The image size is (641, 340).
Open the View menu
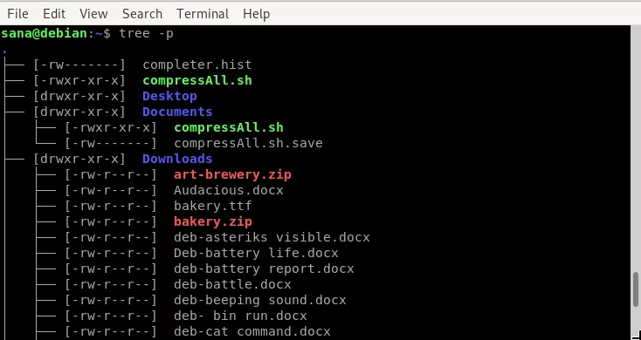point(93,14)
